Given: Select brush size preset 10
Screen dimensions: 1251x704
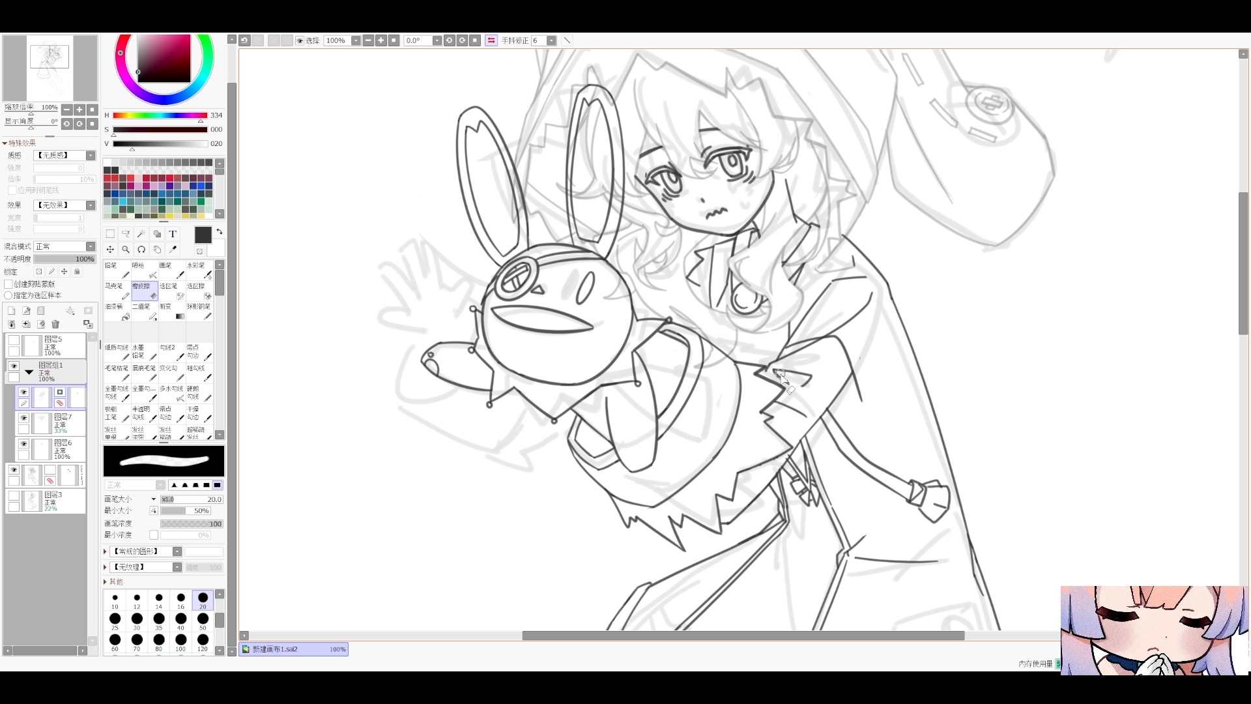Looking at the screenshot, I should tap(115, 600).
